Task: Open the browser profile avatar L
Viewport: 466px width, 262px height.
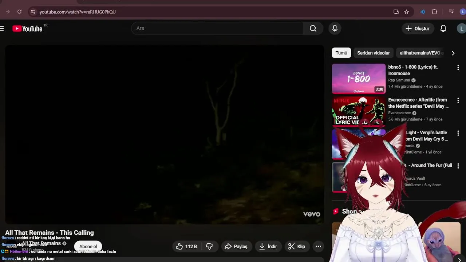Action: [463, 12]
